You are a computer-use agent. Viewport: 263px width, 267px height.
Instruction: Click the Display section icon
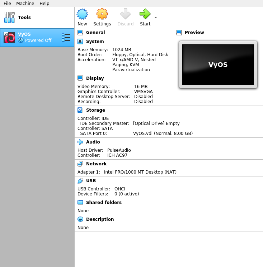click(80, 78)
